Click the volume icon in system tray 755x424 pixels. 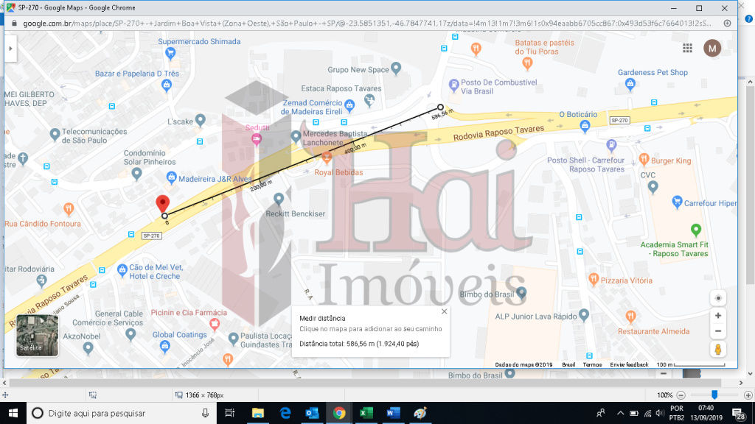point(660,413)
